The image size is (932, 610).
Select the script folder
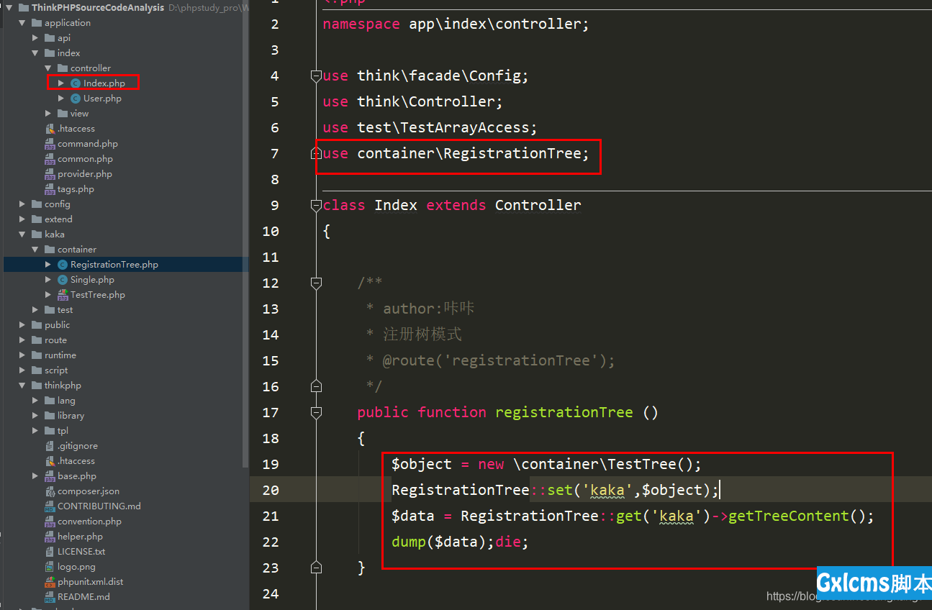(x=56, y=370)
